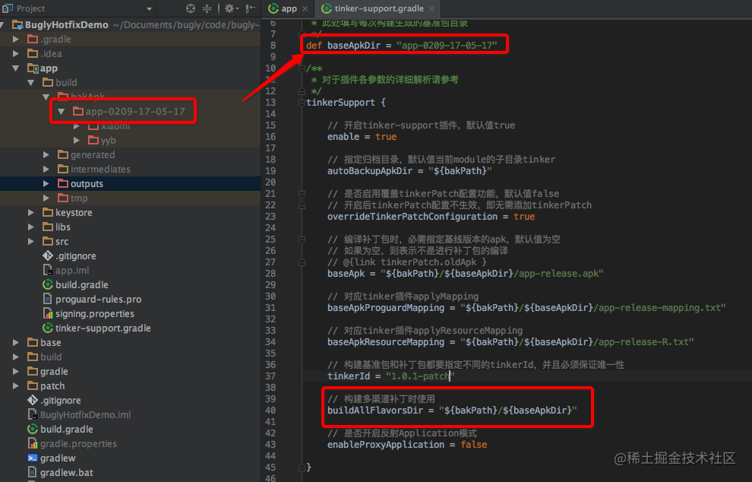The image size is (752, 482).
Task: Click the baseApkDir definition on line 8
Action: (401, 45)
